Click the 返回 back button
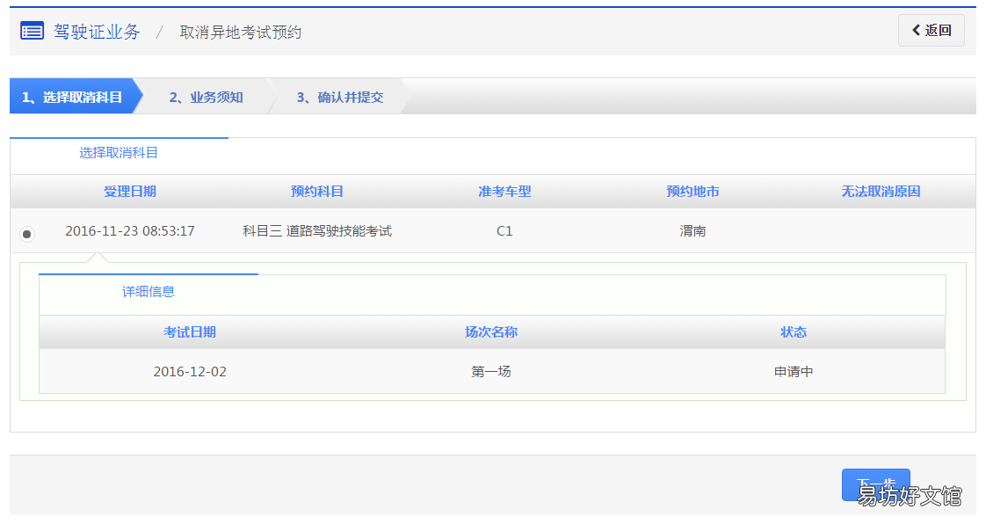Viewport: 986px width, 524px height. [x=932, y=30]
